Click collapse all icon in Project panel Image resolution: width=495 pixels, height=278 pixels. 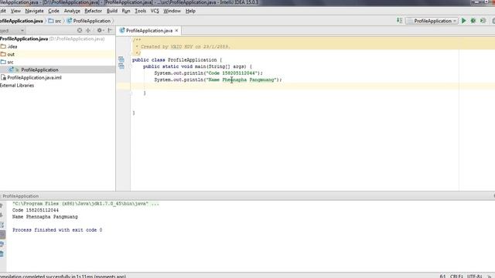88,30
